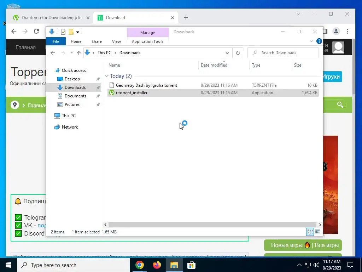Open the Windows Start menu

(8, 265)
